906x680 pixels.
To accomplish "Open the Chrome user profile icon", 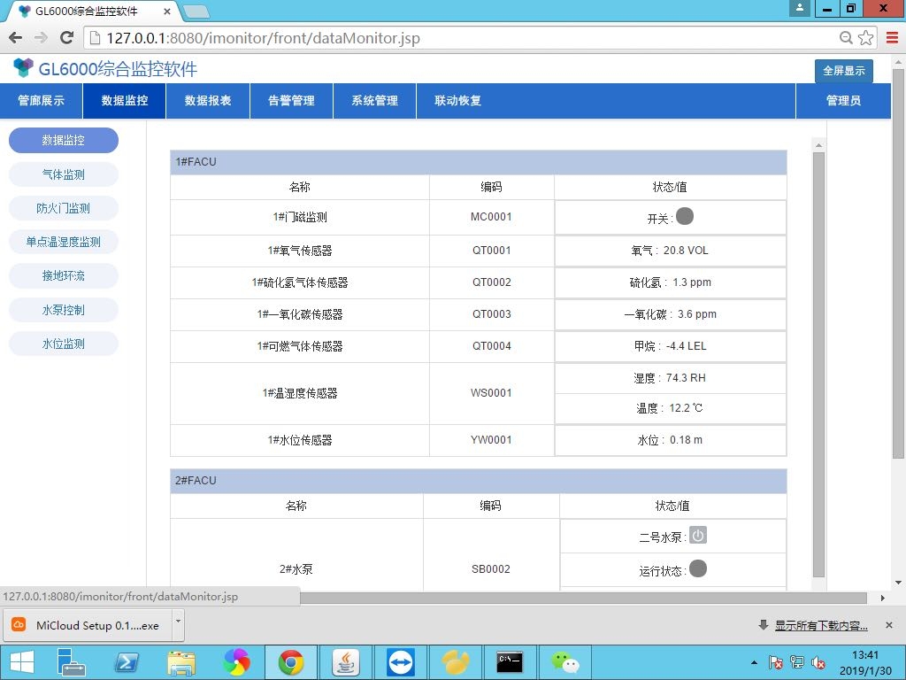I will (801, 8).
